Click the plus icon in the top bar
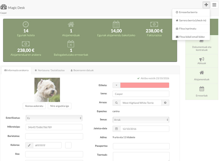The image size is (219, 161). [x=206, y=5]
